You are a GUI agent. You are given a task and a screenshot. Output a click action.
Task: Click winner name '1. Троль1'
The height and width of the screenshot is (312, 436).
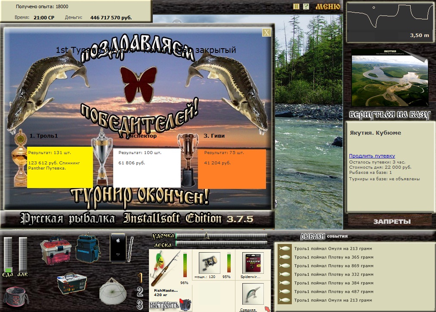pos(43,136)
